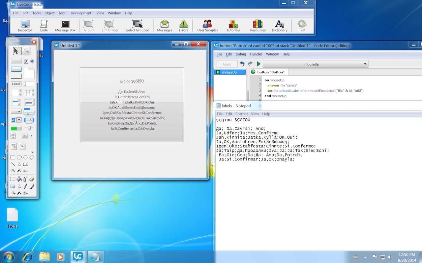The height and width of the screenshot is (263, 422).
Task: Select the option menu control in the palette
Action: [16, 111]
